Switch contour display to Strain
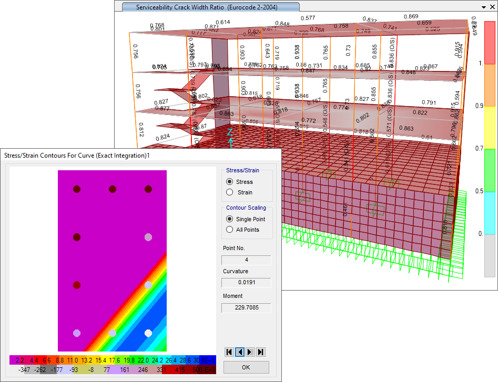 (229, 192)
